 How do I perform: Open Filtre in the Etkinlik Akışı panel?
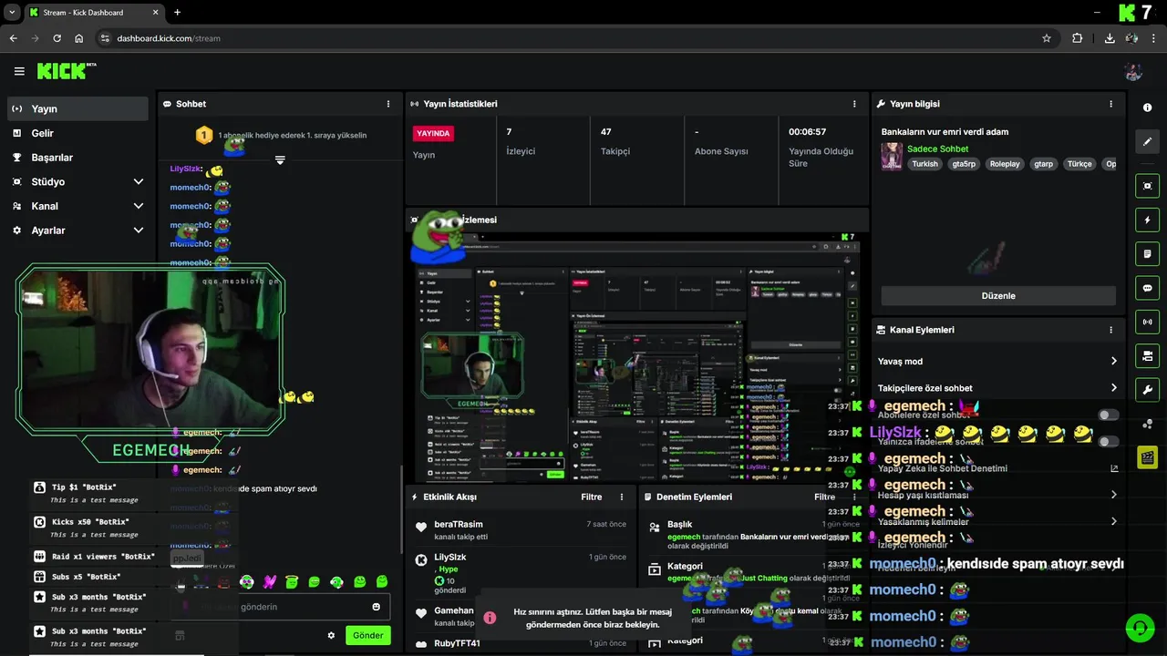point(592,497)
